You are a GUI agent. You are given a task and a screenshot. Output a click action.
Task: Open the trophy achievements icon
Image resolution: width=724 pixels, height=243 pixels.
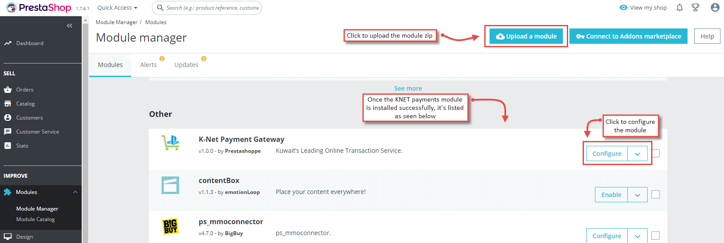(695, 7)
